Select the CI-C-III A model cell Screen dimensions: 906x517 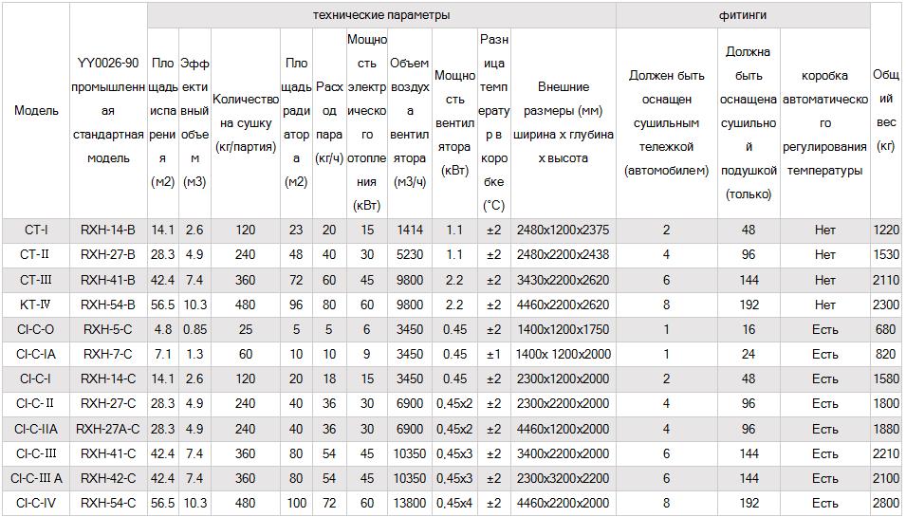36,478
